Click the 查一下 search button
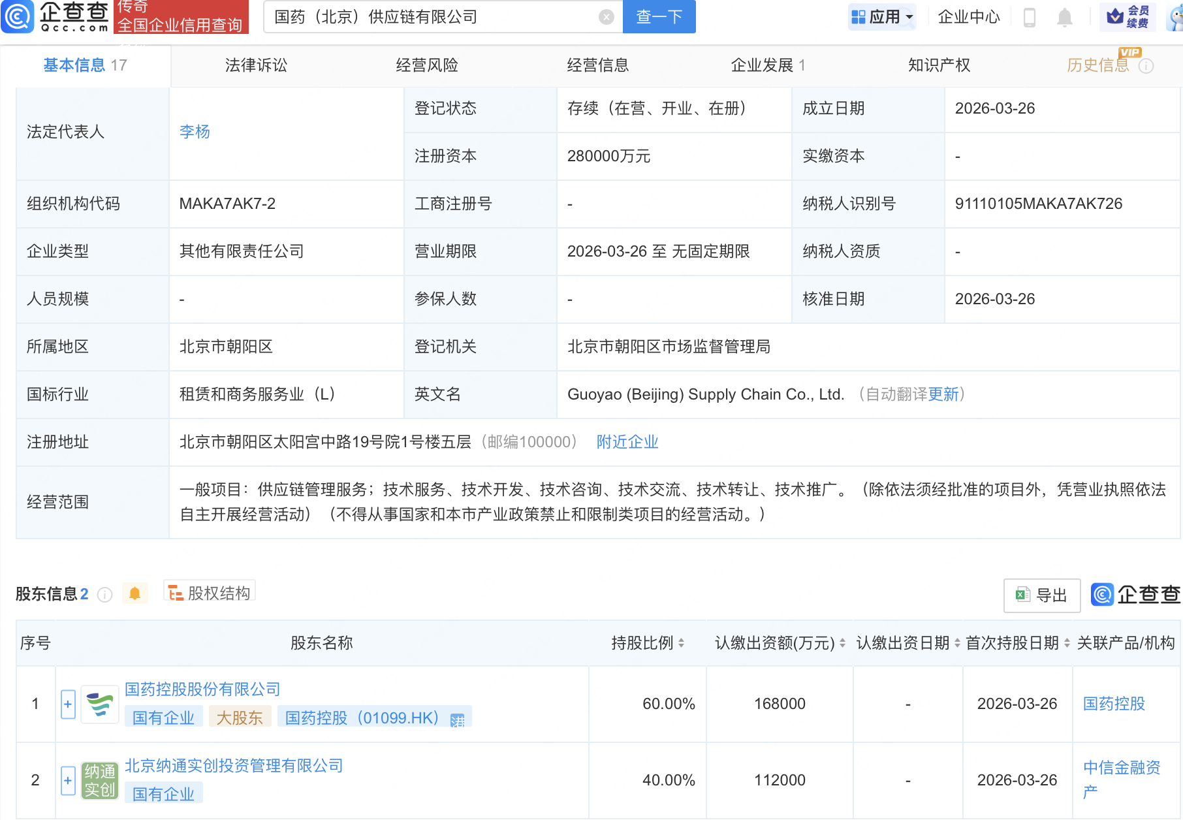 [658, 17]
